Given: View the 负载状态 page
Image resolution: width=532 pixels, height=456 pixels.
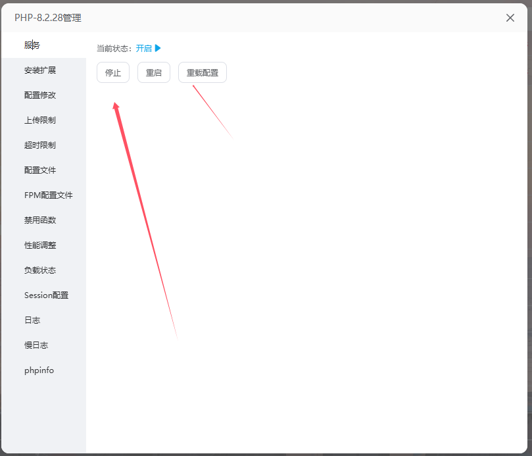Looking at the screenshot, I should [40, 270].
